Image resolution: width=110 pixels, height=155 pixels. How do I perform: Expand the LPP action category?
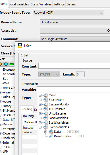pos(1,152)
